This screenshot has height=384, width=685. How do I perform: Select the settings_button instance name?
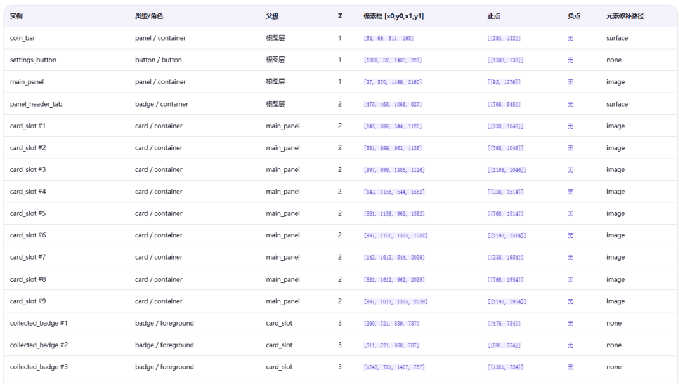[33, 60]
